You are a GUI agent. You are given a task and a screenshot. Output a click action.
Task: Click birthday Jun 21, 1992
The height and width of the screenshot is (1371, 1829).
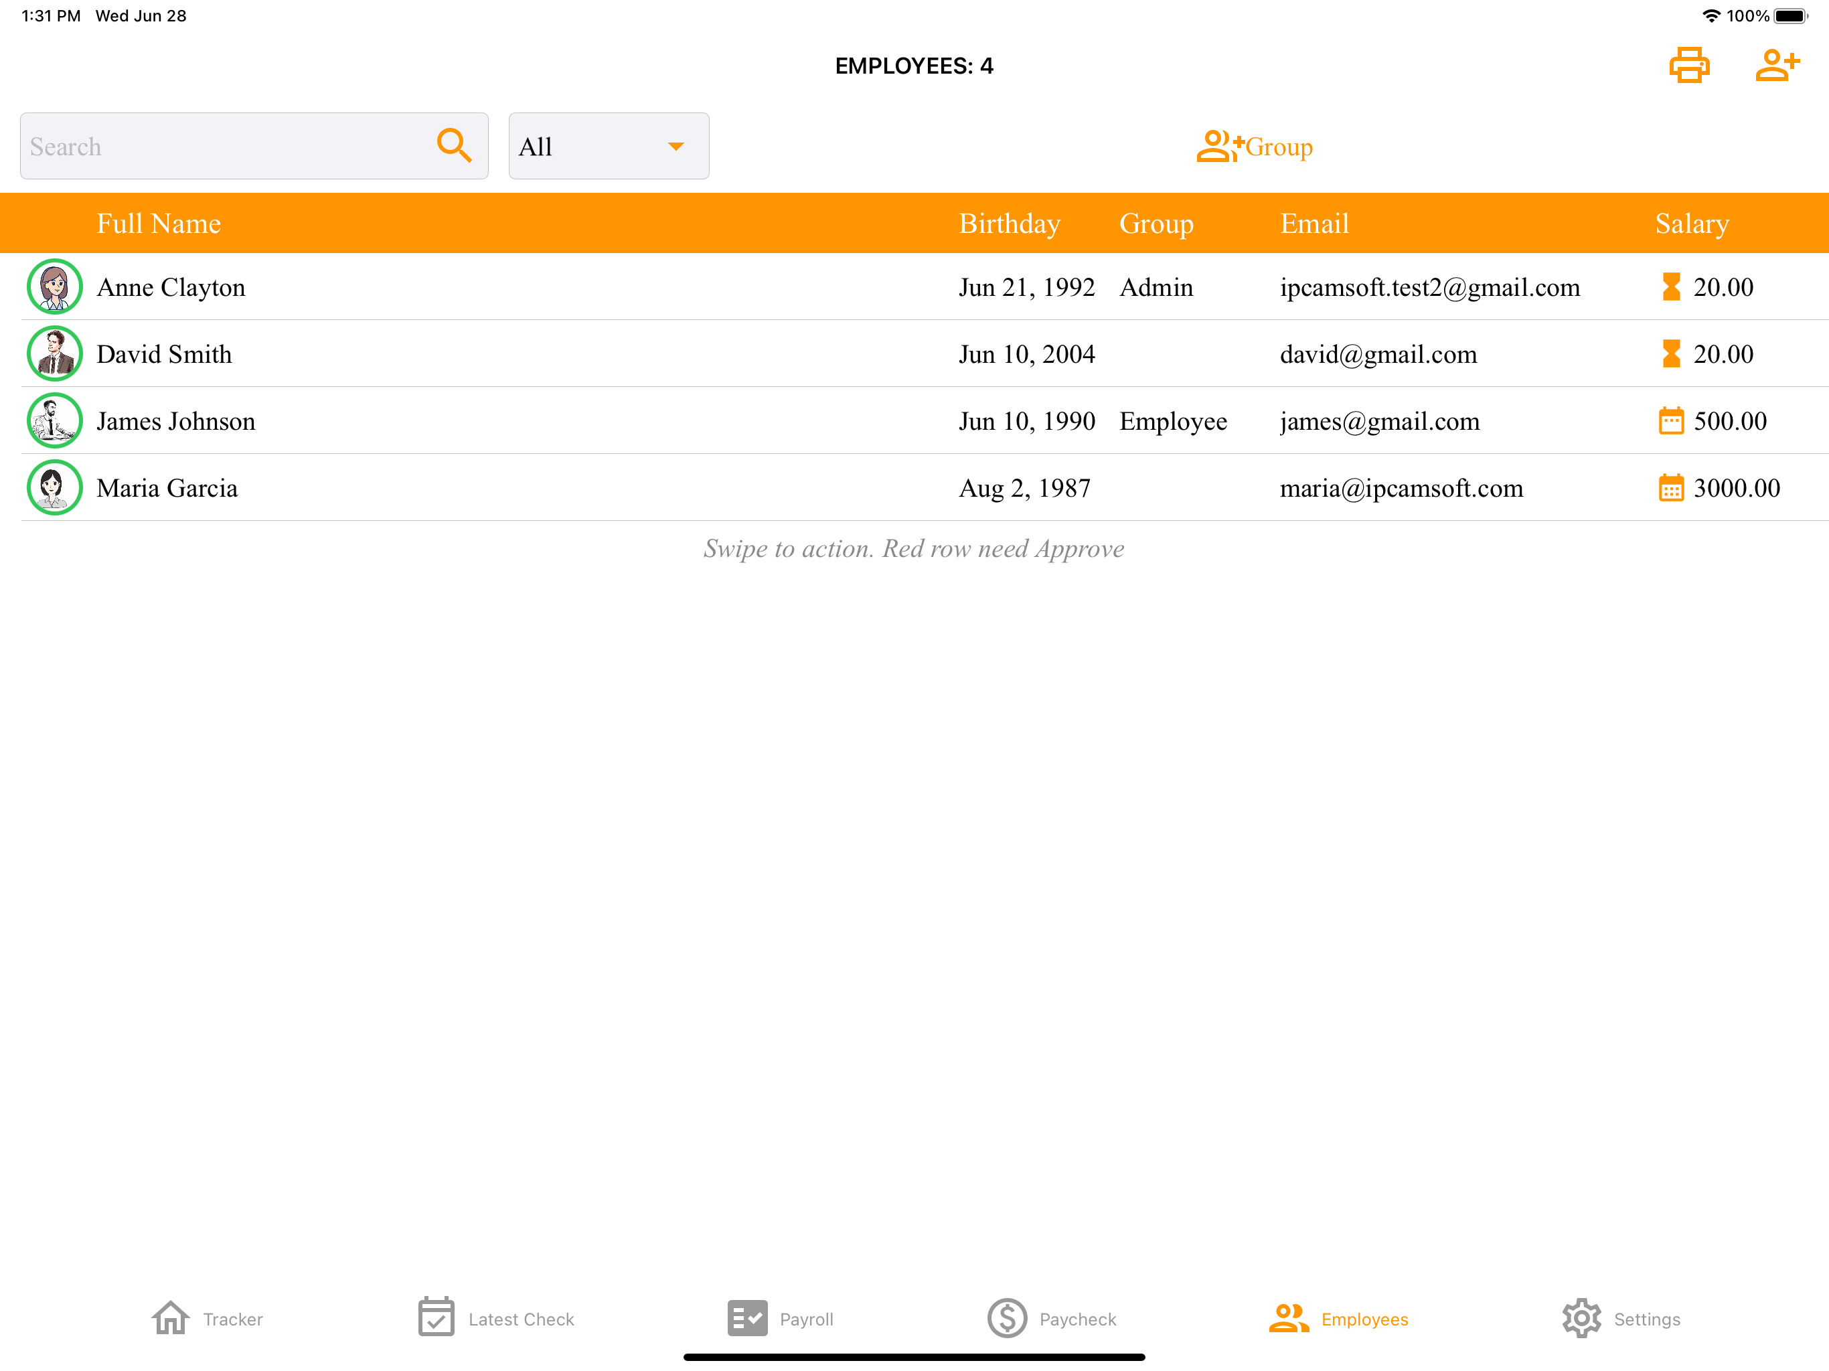pyautogui.click(x=1026, y=287)
